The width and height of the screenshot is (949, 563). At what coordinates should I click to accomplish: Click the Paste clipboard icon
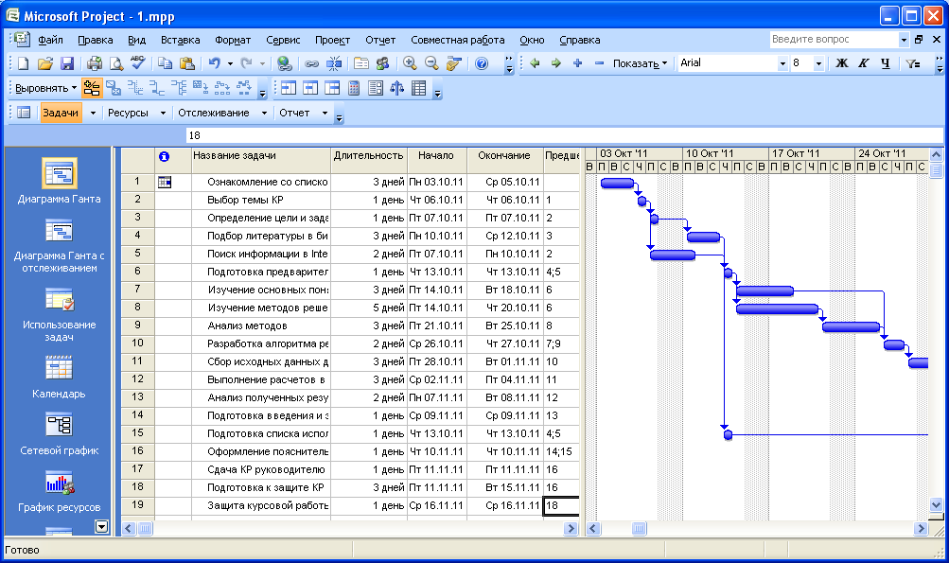187,63
